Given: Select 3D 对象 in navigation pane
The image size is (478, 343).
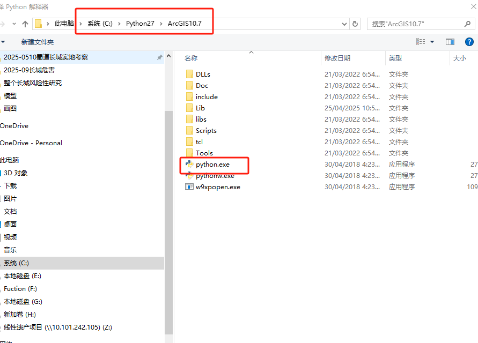Looking at the screenshot, I should tap(16, 173).
